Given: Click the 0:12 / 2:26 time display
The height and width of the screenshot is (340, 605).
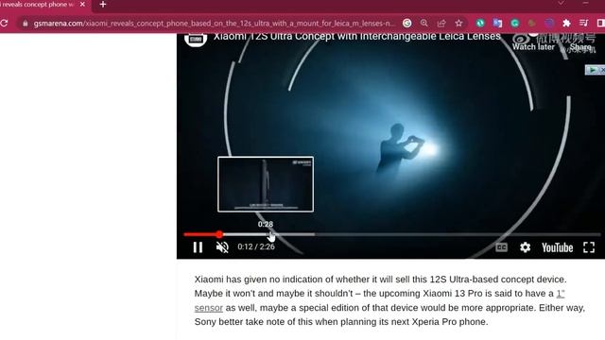Looking at the screenshot, I should (256, 246).
